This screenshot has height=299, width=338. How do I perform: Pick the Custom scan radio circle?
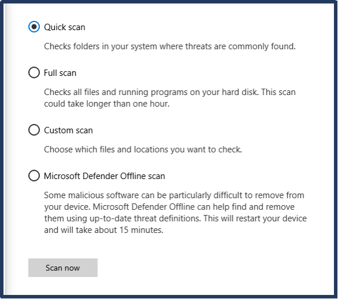(x=34, y=130)
